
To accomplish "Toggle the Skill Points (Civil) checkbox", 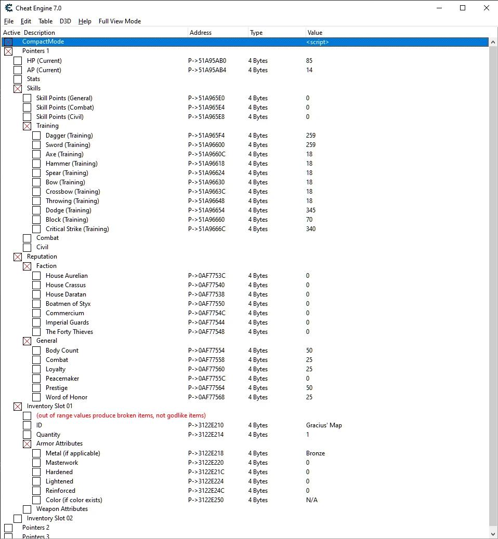I will (x=27, y=117).
